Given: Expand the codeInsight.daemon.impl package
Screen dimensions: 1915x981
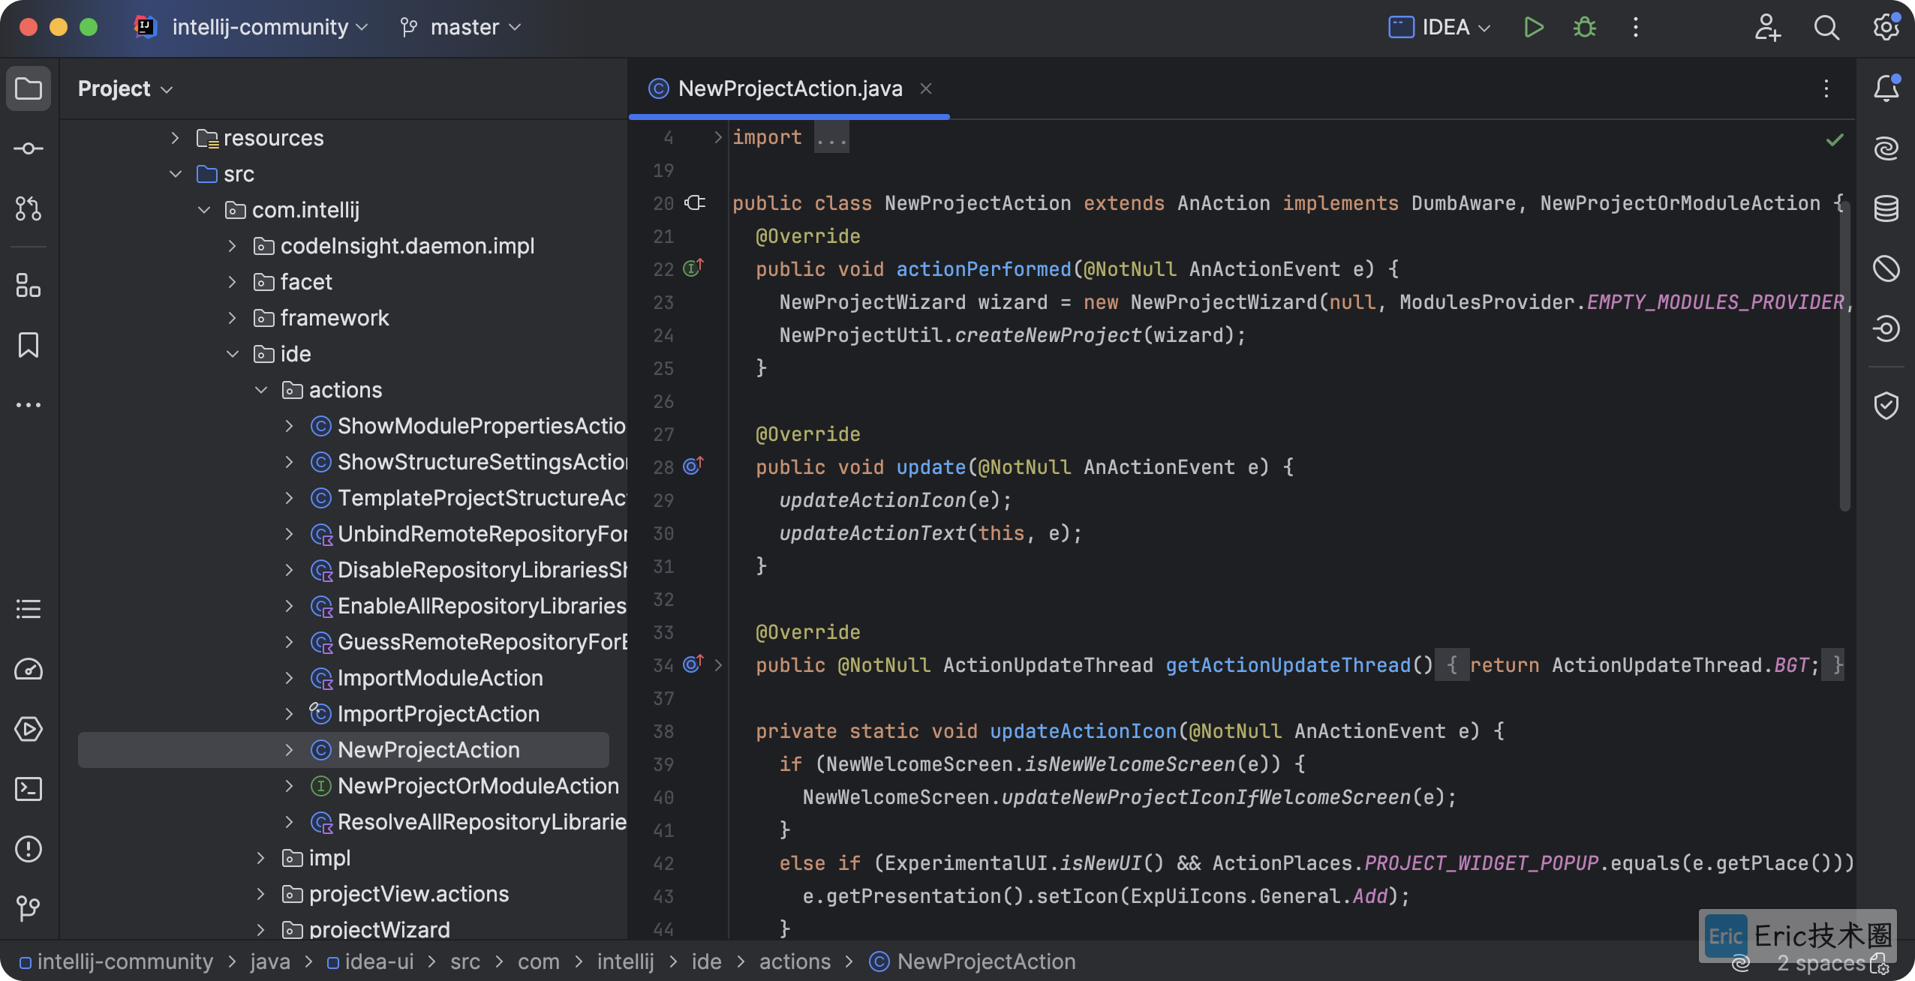Looking at the screenshot, I should click(x=232, y=246).
